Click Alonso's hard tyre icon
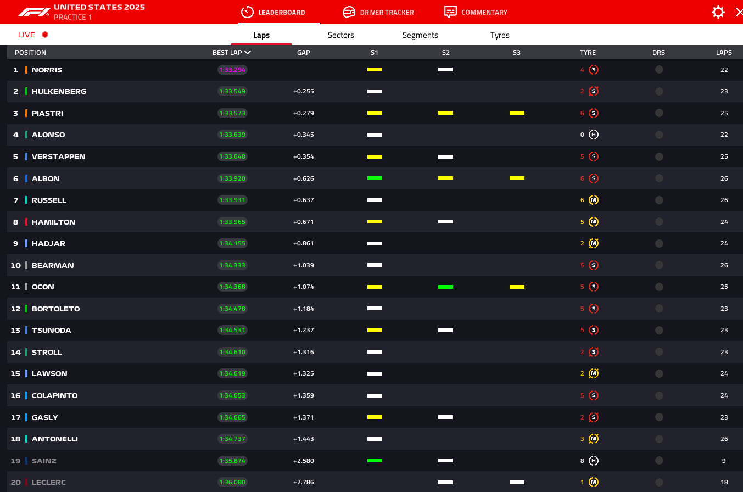Screen dimensions: 743x492 [x=593, y=135]
